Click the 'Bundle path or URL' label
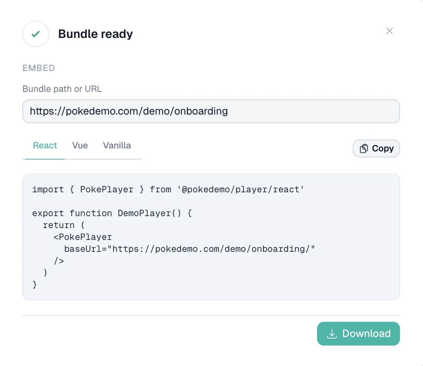 tap(62, 89)
